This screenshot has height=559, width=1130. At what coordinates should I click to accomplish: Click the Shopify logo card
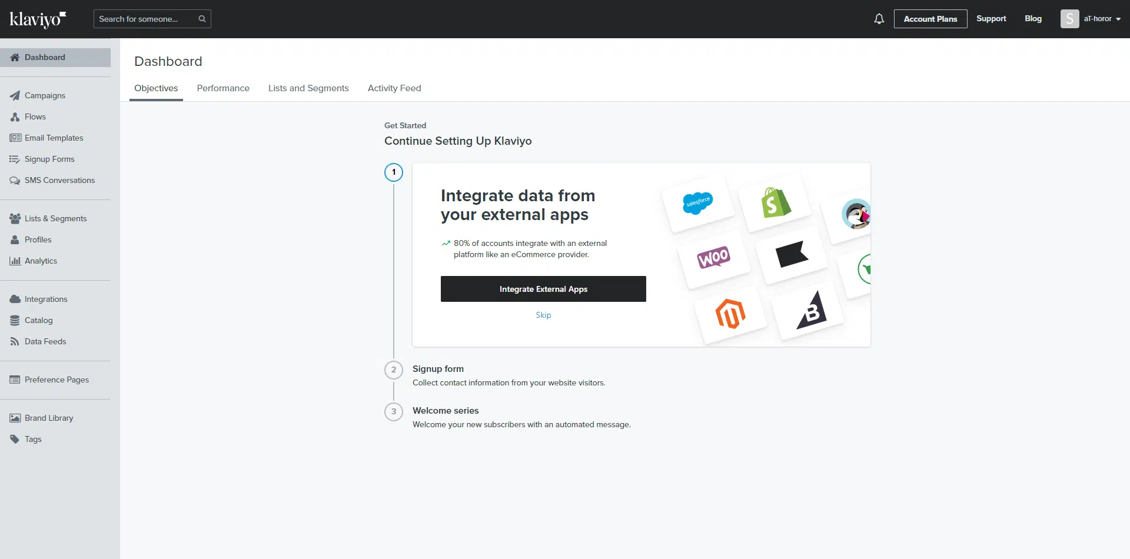point(775,202)
